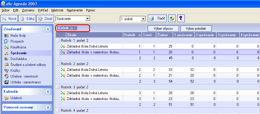Click the 3 správanie column header
Viewport: 260px width, 114px height.
[228, 35]
